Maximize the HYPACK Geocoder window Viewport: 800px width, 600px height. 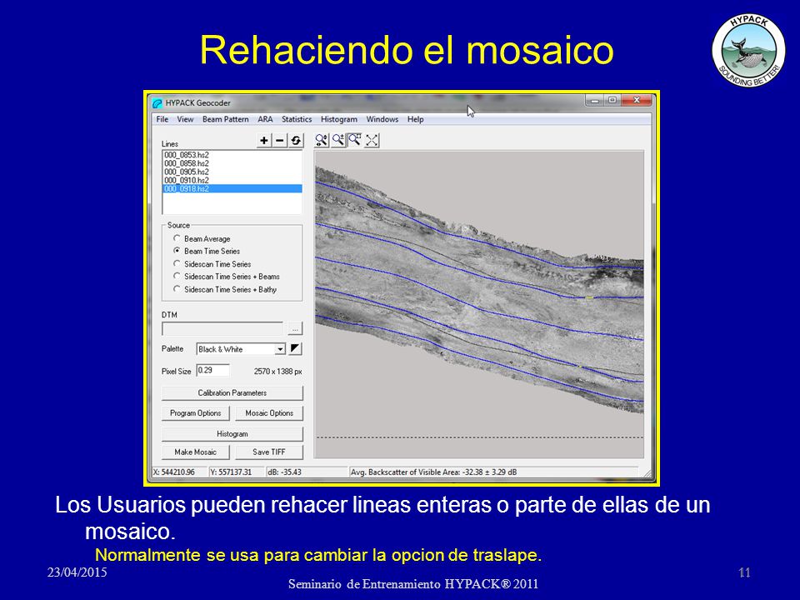[612, 101]
